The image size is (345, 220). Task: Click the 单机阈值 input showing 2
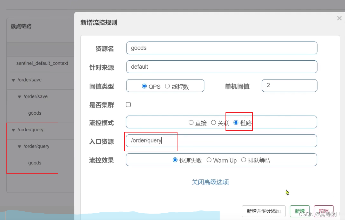pyautogui.click(x=289, y=86)
